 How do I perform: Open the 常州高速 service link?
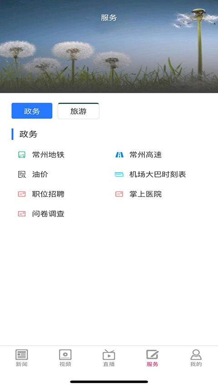click(x=146, y=155)
